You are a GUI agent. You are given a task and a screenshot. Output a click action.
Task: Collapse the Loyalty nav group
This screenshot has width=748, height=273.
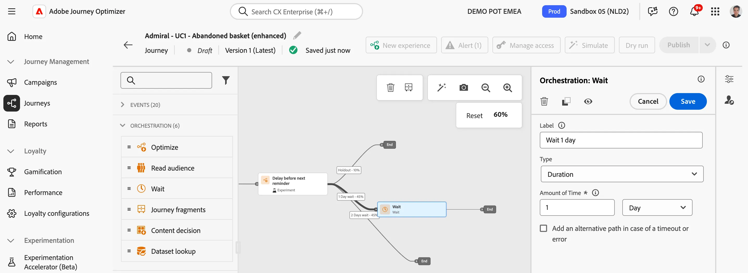(11, 151)
